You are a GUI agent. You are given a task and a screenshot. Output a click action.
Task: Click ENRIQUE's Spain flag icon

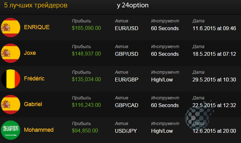[11, 28]
